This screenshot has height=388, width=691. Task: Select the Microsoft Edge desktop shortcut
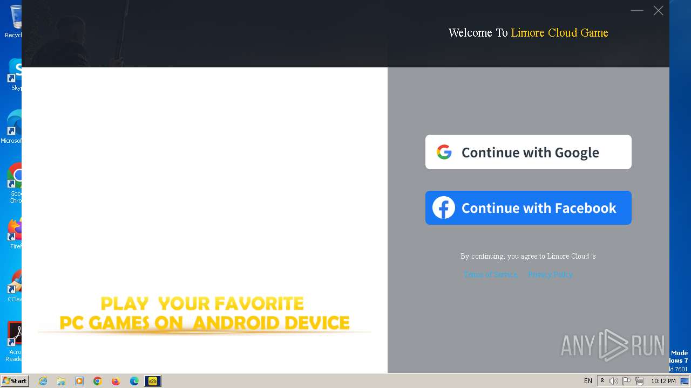pyautogui.click(x=12, y=127)
